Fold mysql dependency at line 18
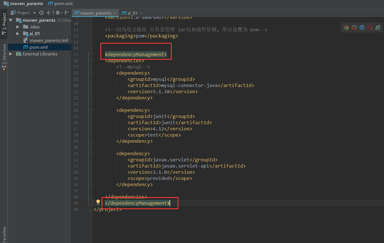 tap(91, 73)
